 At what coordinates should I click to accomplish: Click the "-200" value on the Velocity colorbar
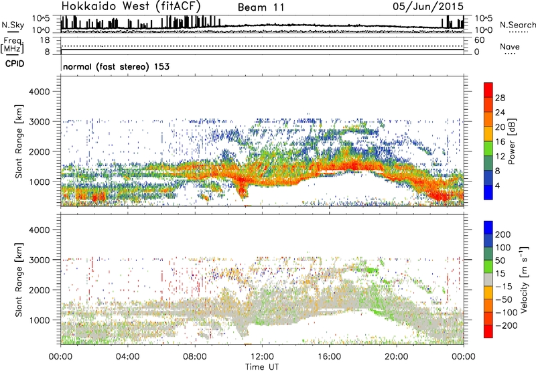tap(507, 325)
